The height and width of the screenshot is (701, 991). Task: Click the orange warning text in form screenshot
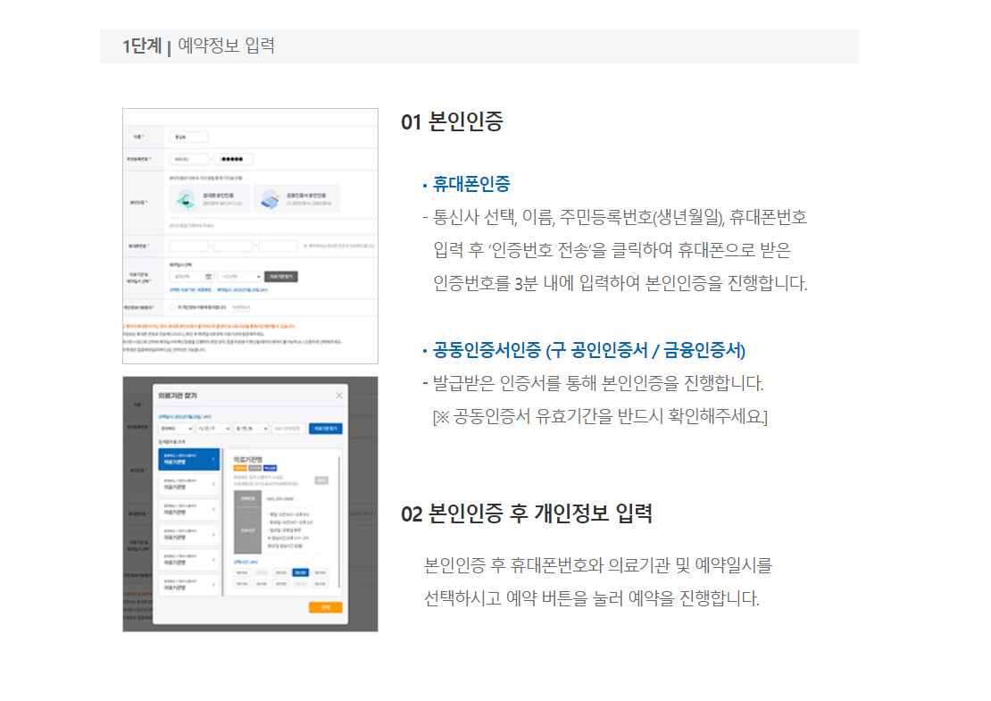click(x=209, y=326)
